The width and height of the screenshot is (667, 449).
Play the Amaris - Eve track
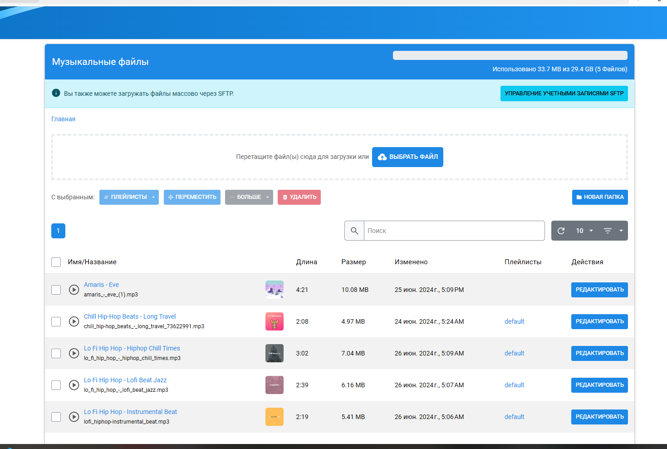(x=74, y=290)
